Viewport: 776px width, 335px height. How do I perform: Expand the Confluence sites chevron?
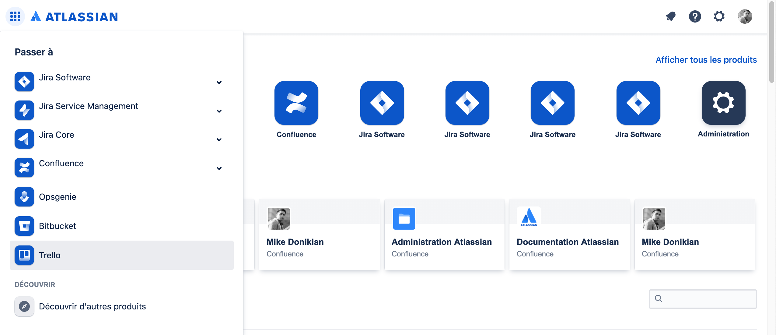[x=219, y=168]
